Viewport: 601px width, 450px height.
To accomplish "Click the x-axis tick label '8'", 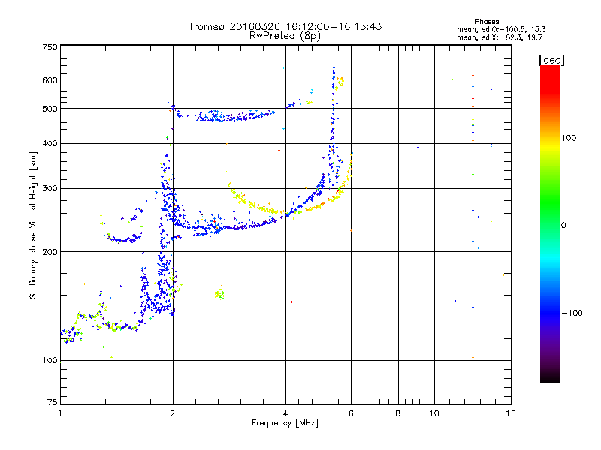I will (x=398, y=413).
